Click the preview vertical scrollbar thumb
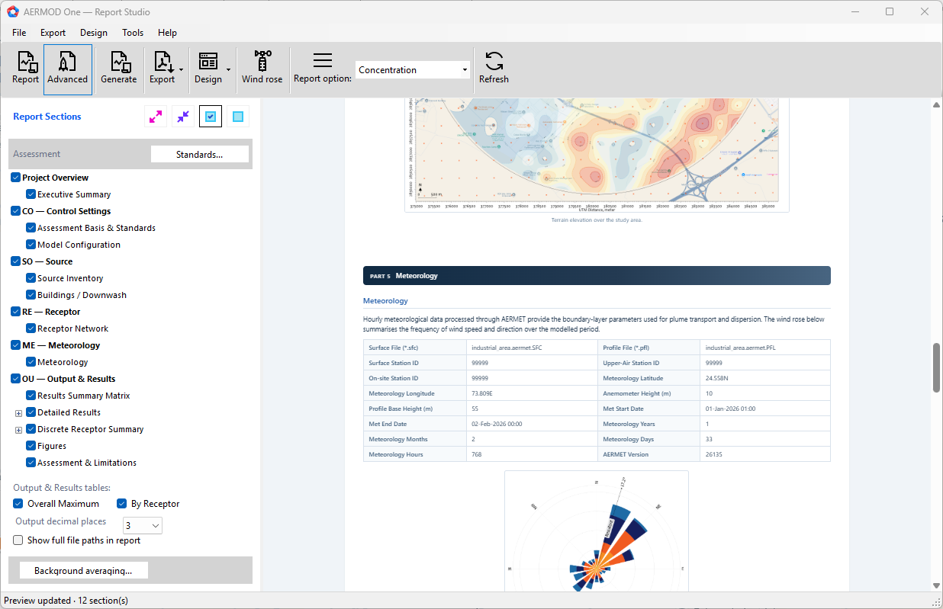The width and height of the screenshot is (943, 609). click(x=936, y=367)
